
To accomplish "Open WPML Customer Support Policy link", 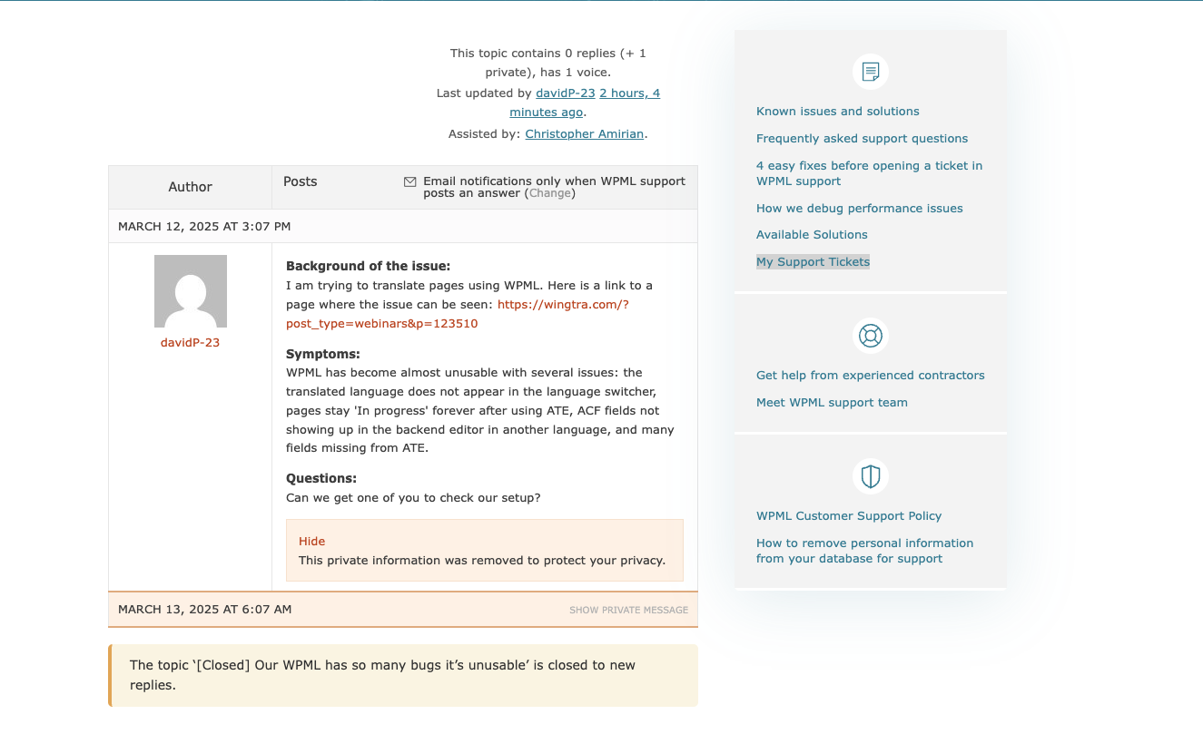I will 849,516.
